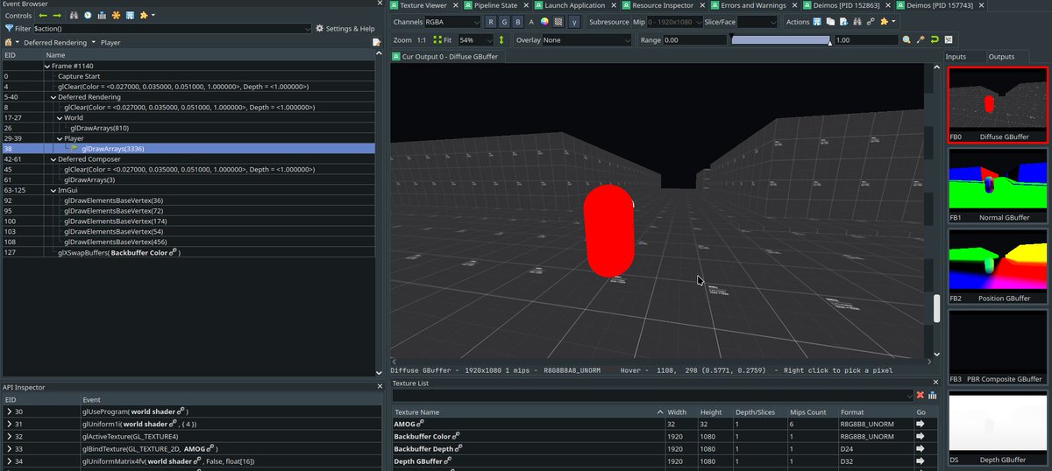Open the zoom 54% dropdown
1052x471 pixels.
tap(475, 40)
